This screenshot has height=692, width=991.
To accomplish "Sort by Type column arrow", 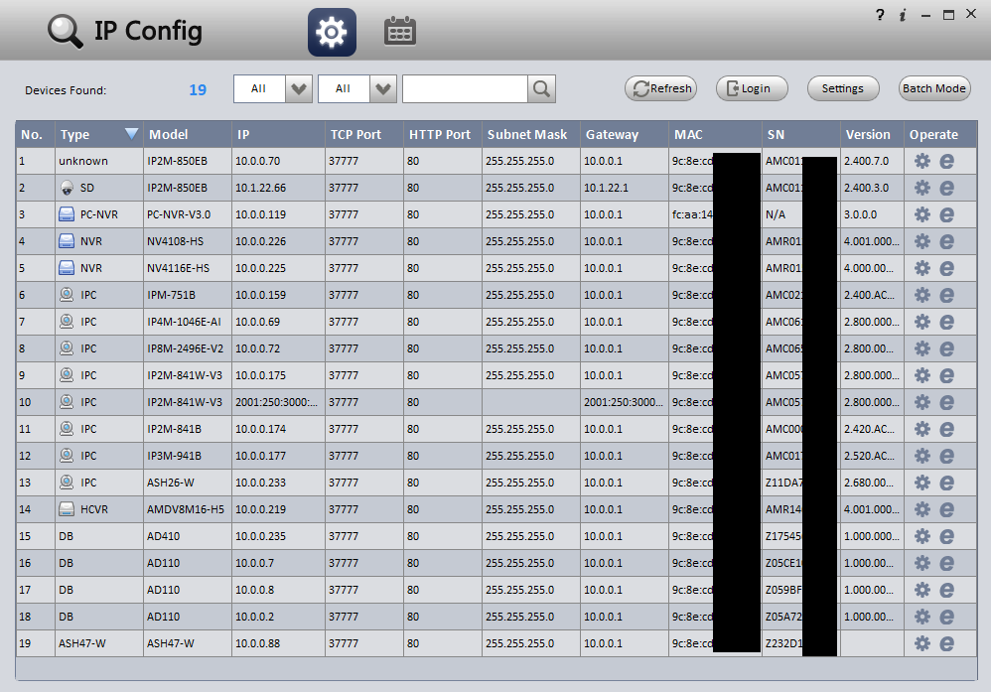I will click(x=131, y=133).
